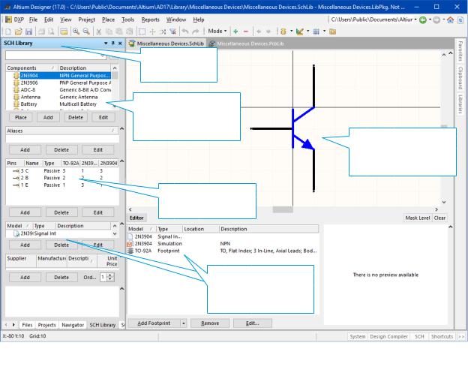Click the Print icon in the toolbar

tap(41, 32)
